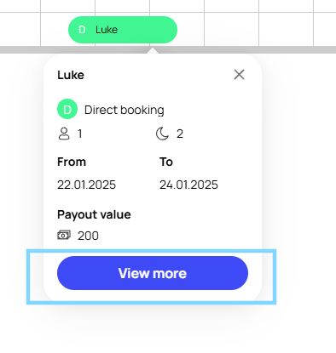Click the From label
The height and width of the screenshot is (353, 336).
[x=72, y=162]
